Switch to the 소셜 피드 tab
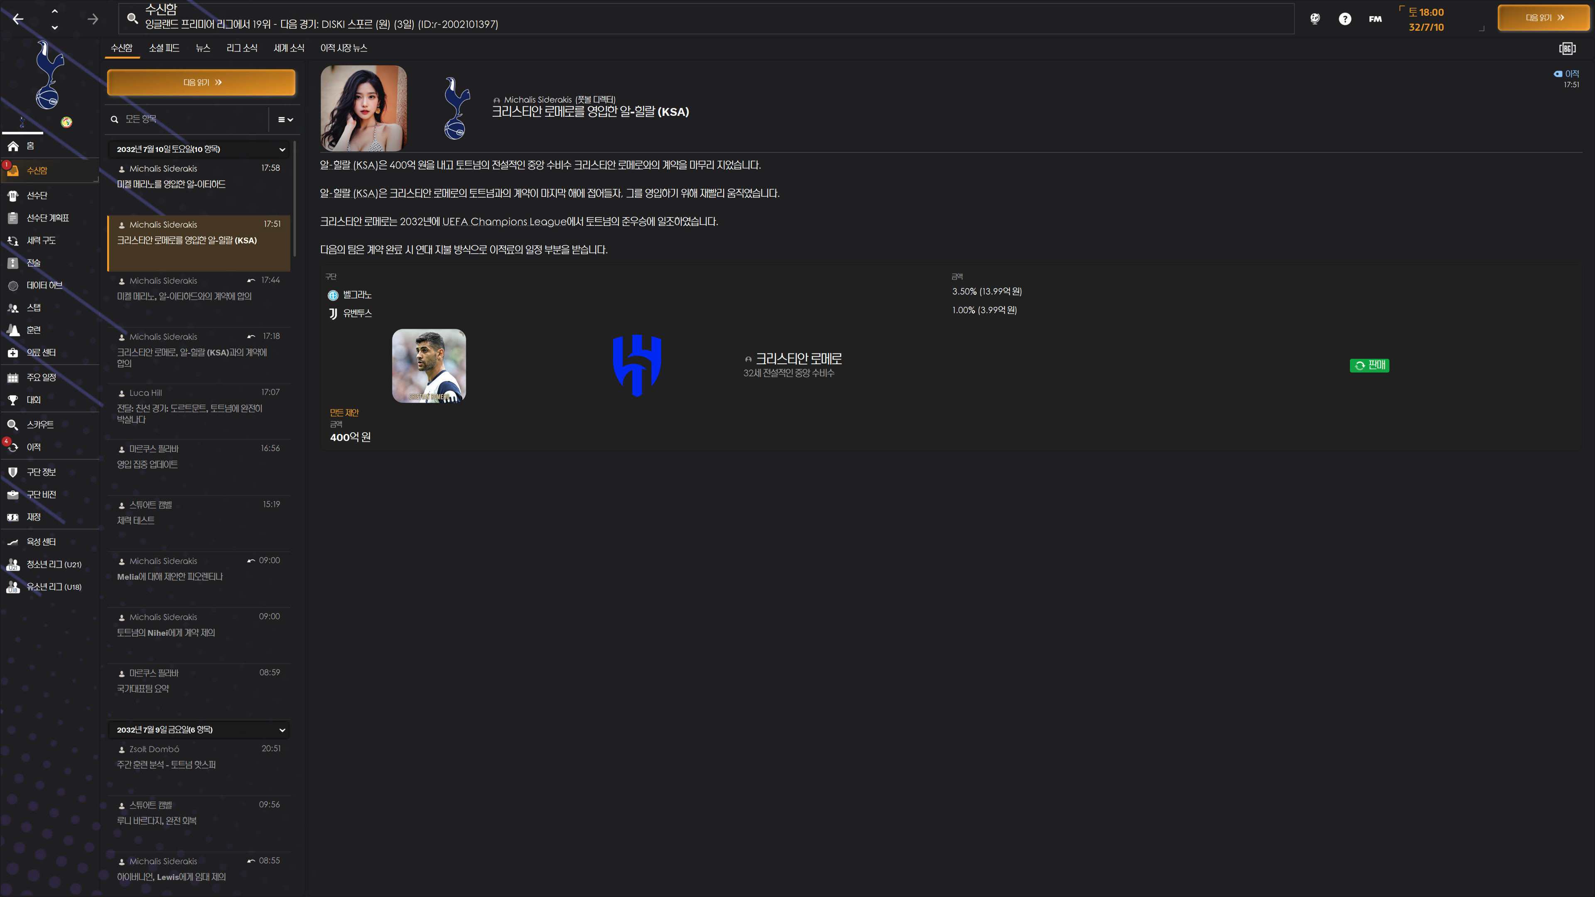The image size is (1595, 897). [164, 48]
